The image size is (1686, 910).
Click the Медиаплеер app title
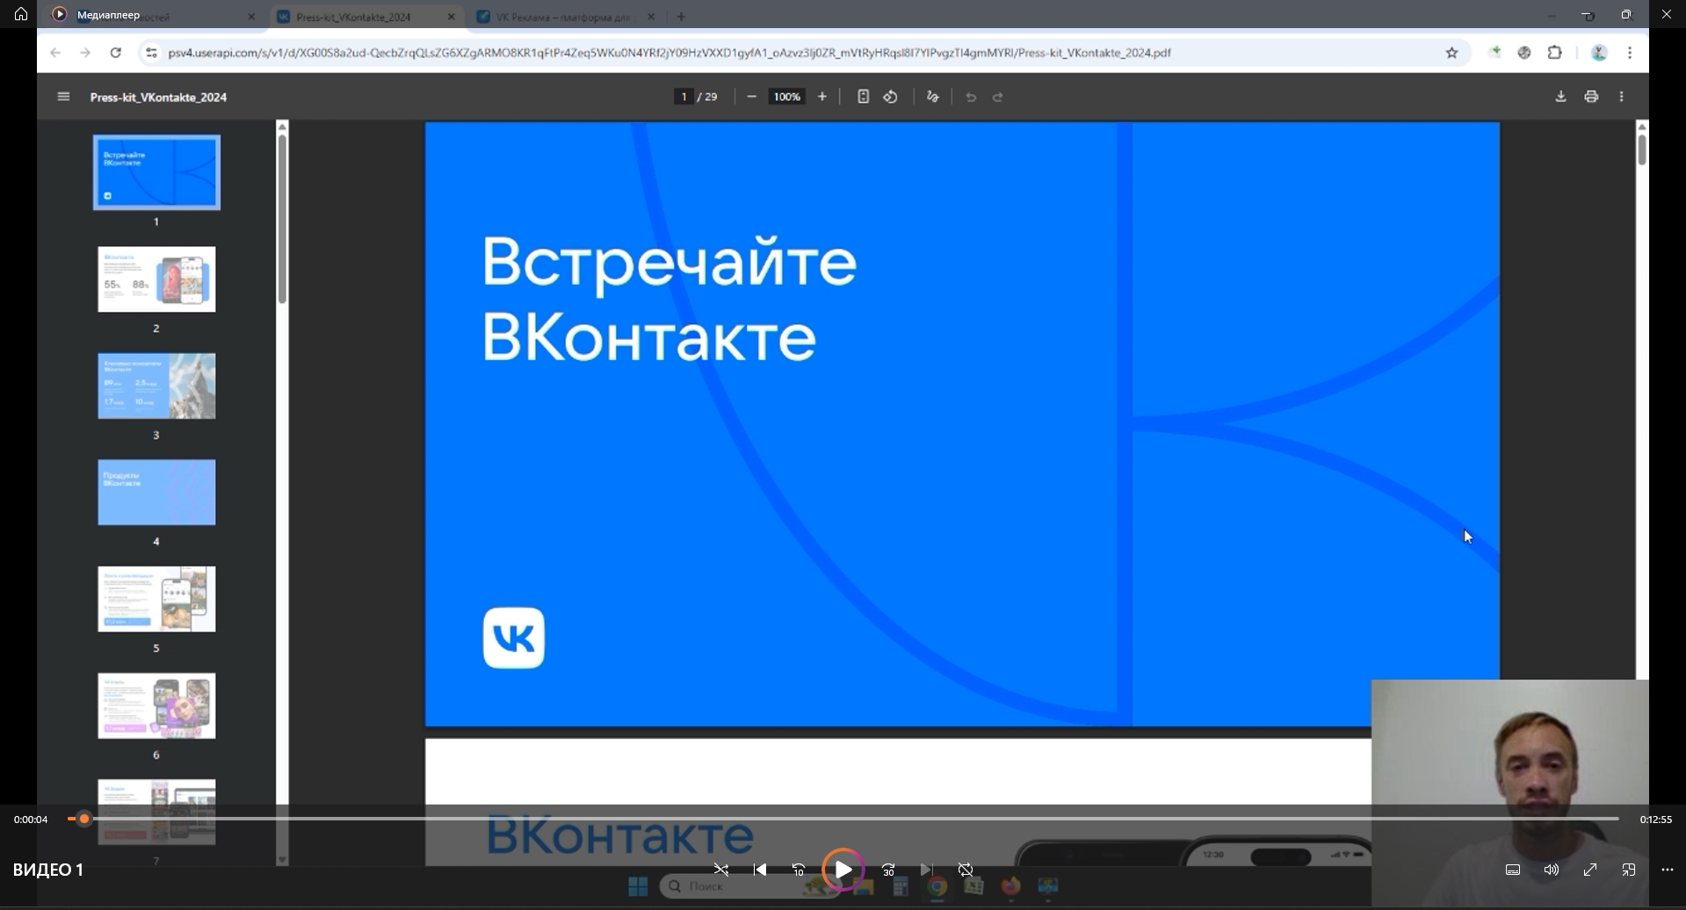click(108, 15)
